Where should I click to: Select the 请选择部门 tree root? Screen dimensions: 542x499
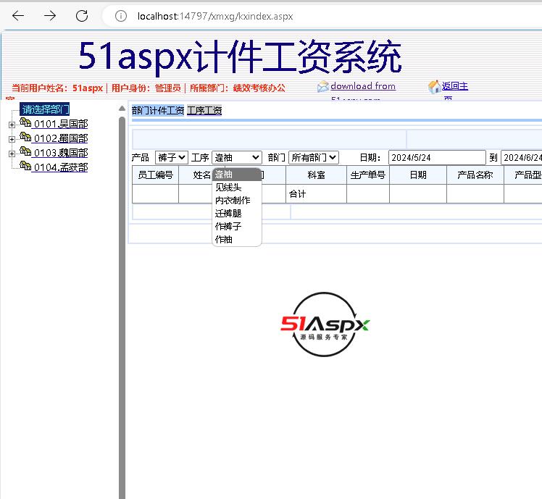click(45, 109)
